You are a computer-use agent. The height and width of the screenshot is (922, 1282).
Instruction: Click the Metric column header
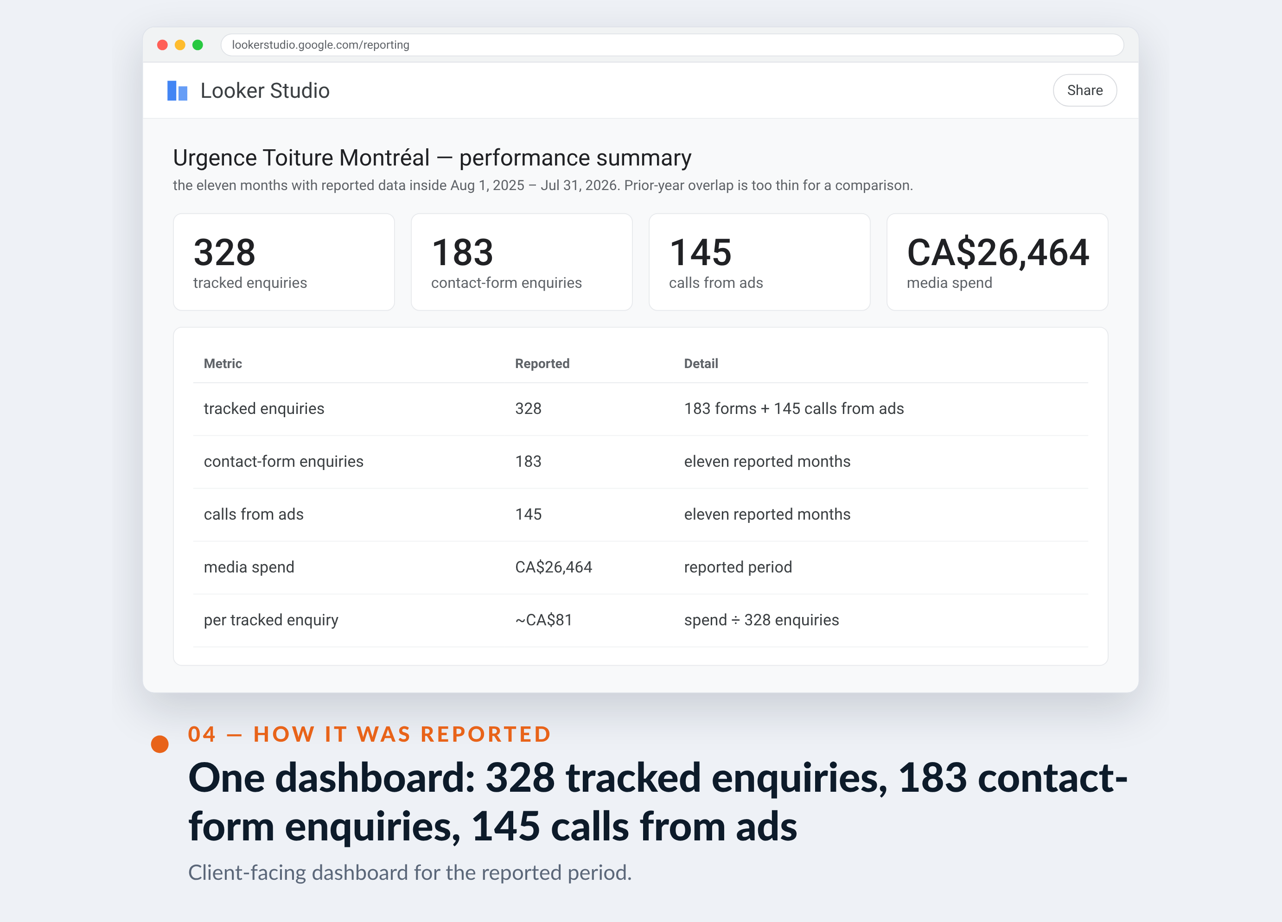tap(223, 363)
